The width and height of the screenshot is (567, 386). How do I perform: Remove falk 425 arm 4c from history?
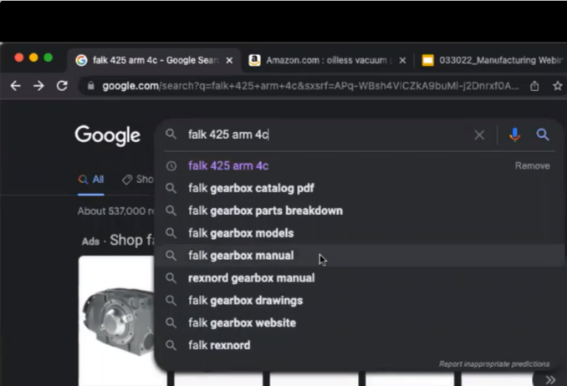pos(532,166)
